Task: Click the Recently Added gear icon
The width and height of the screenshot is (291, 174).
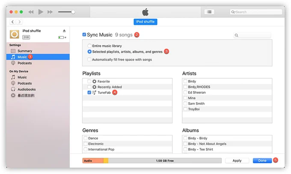Action: [x=95, y=87]
